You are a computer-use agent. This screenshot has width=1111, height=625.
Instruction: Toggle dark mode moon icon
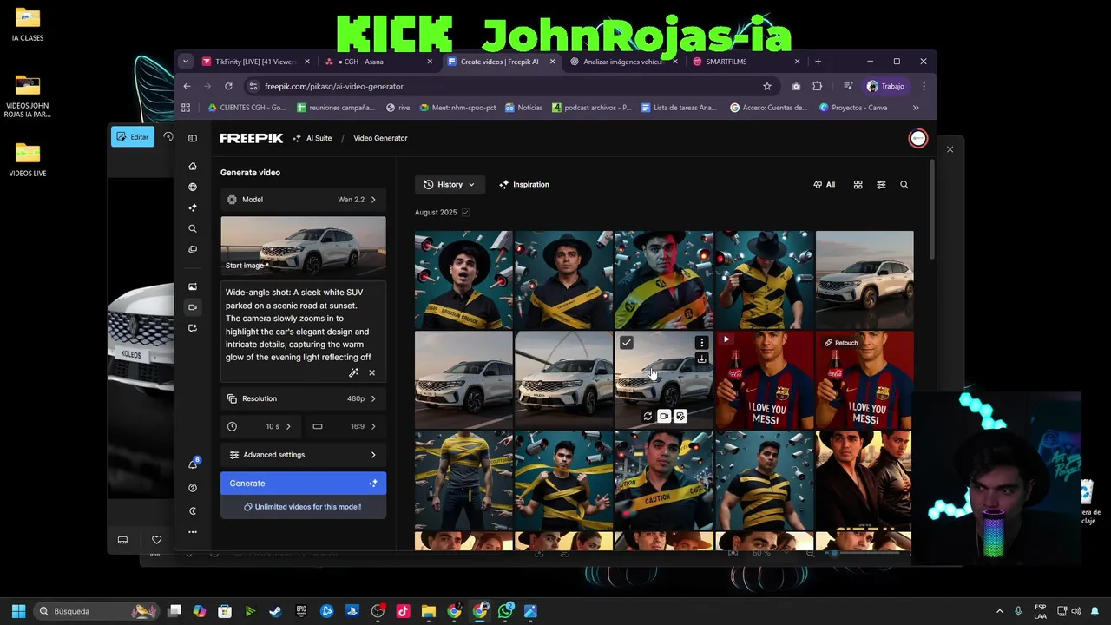pyautogui.click(x=193, y=511)
